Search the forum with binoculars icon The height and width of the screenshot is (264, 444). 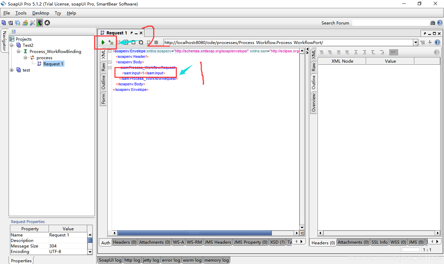coord(433,23)
